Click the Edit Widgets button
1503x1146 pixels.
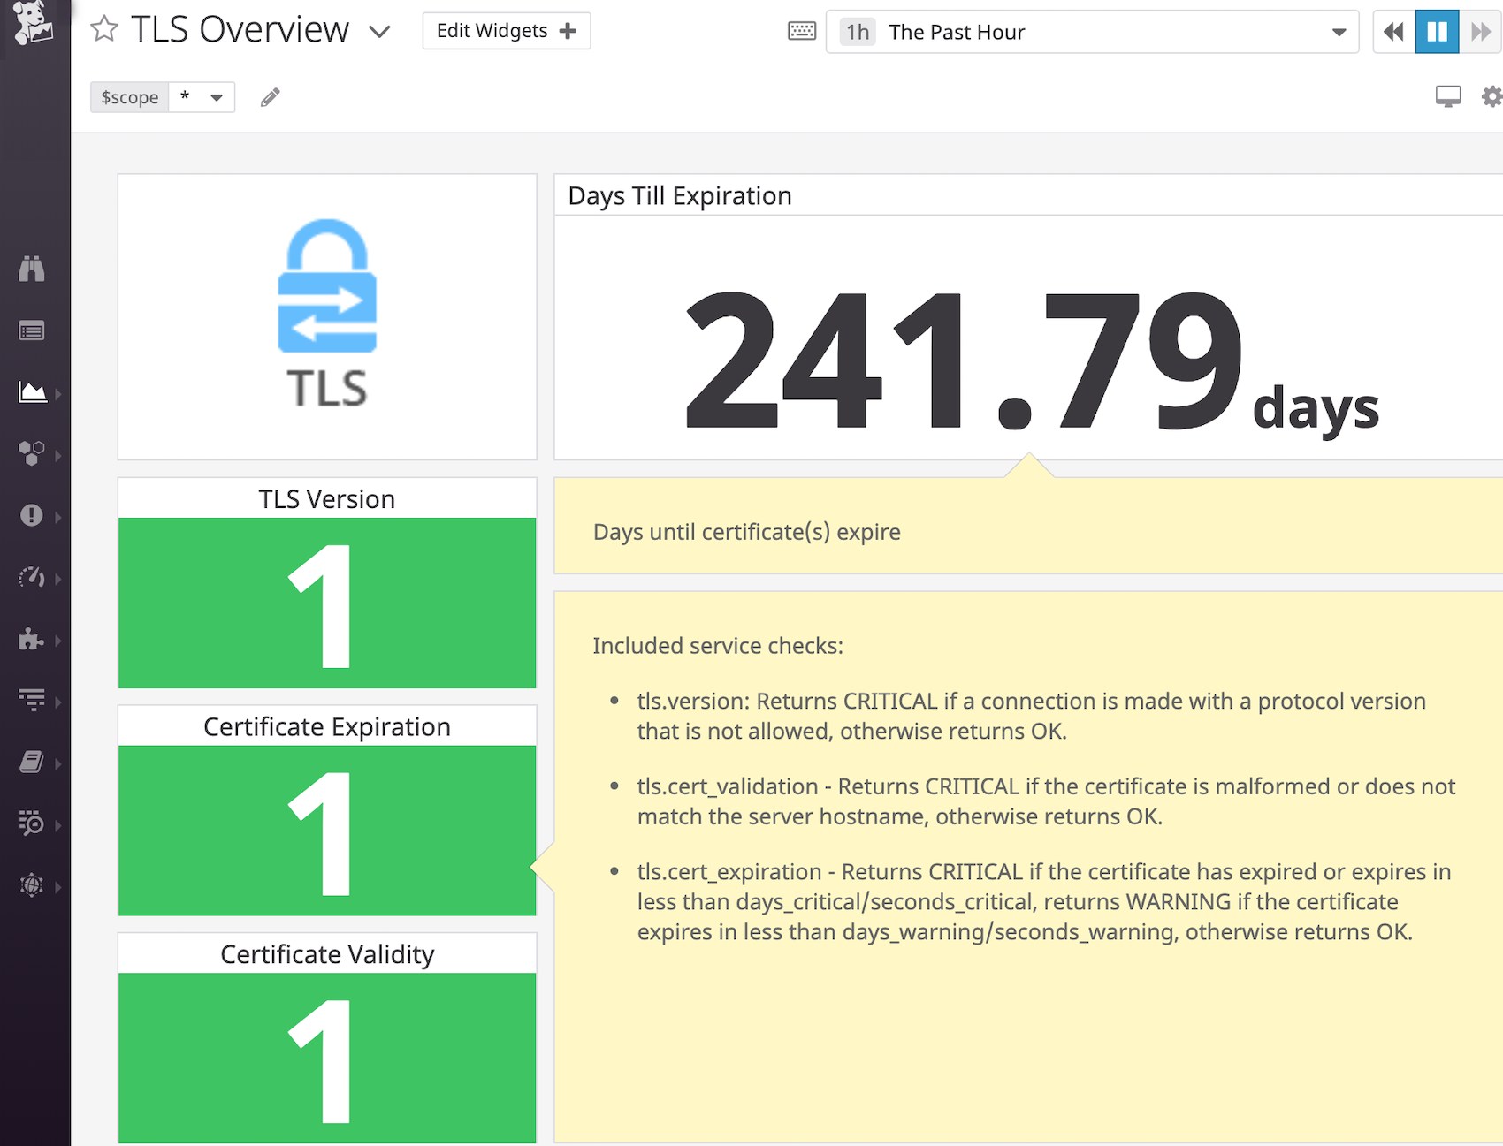[506, 30]
